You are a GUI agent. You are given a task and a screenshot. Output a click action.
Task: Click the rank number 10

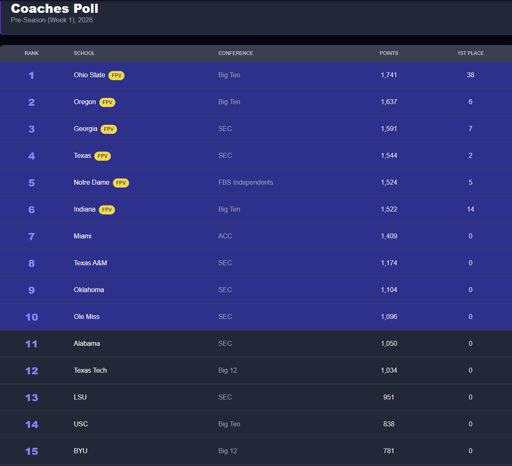(x=31, y=317)
